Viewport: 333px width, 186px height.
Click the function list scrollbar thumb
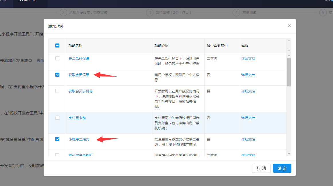point(289,72)
